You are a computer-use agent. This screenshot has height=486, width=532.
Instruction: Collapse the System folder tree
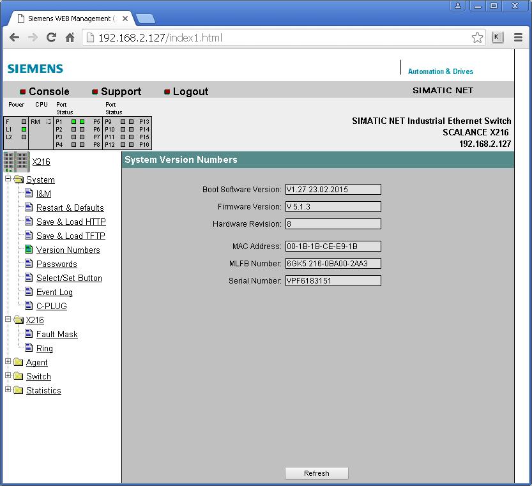(8, 179)
